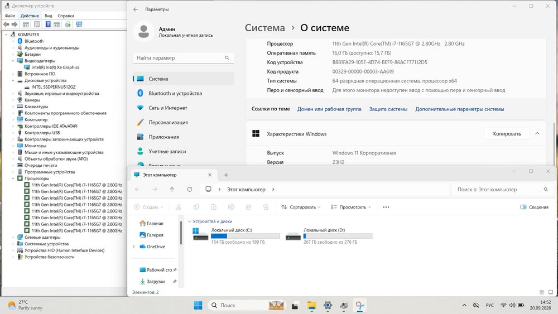The image size is (558, 314).
Task: Collapse the KOMPUTER root node
Action: coord(6,35)
